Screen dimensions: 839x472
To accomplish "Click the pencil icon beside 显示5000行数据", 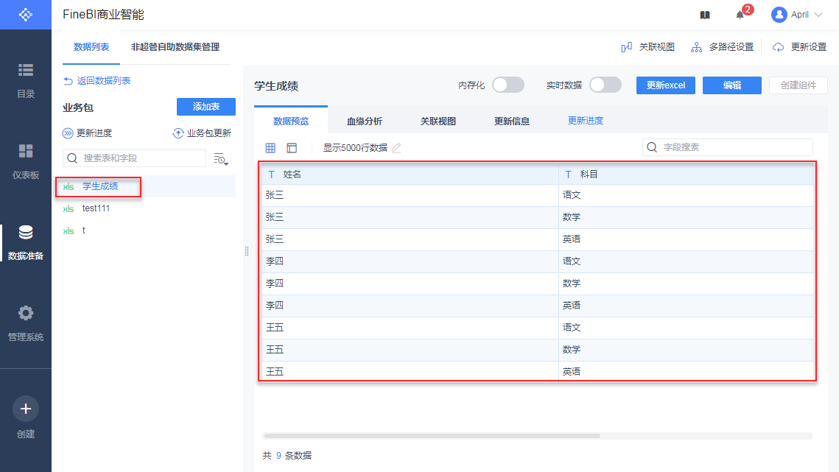I will point(396,148).
